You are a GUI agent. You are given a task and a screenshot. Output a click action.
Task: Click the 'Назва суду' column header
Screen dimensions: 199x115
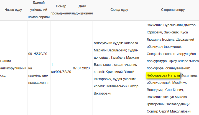pos(13,10)
